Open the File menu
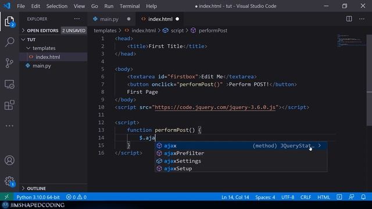Image resolution: width=372 pixels, height=209 pixels. (x=21, y=6)
